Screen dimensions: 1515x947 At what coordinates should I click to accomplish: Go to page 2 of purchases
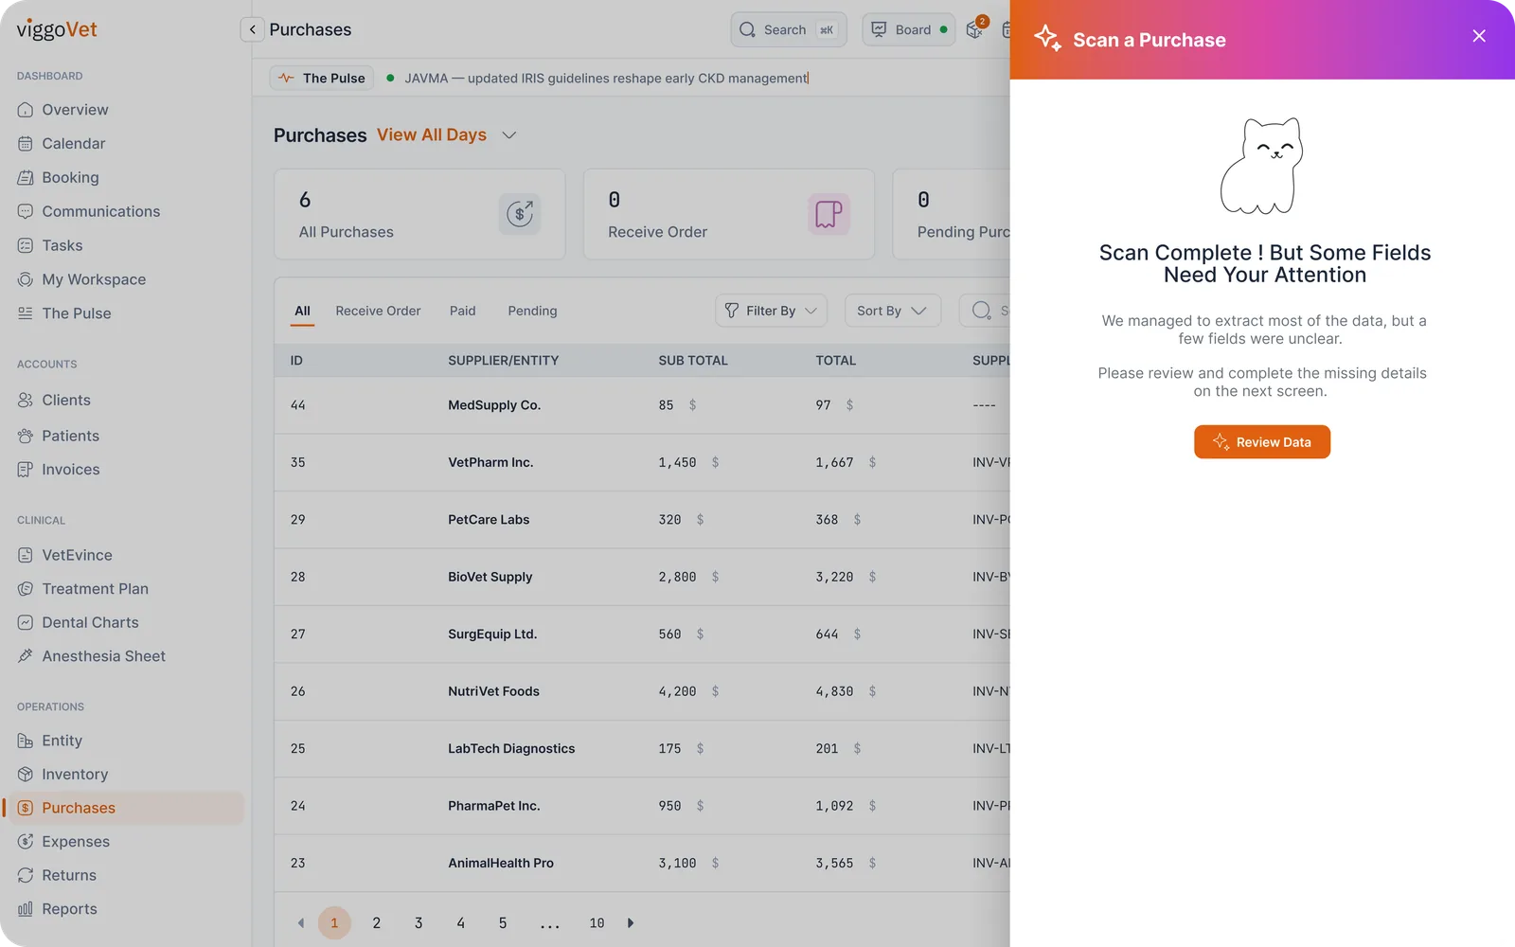coord(376,923)
